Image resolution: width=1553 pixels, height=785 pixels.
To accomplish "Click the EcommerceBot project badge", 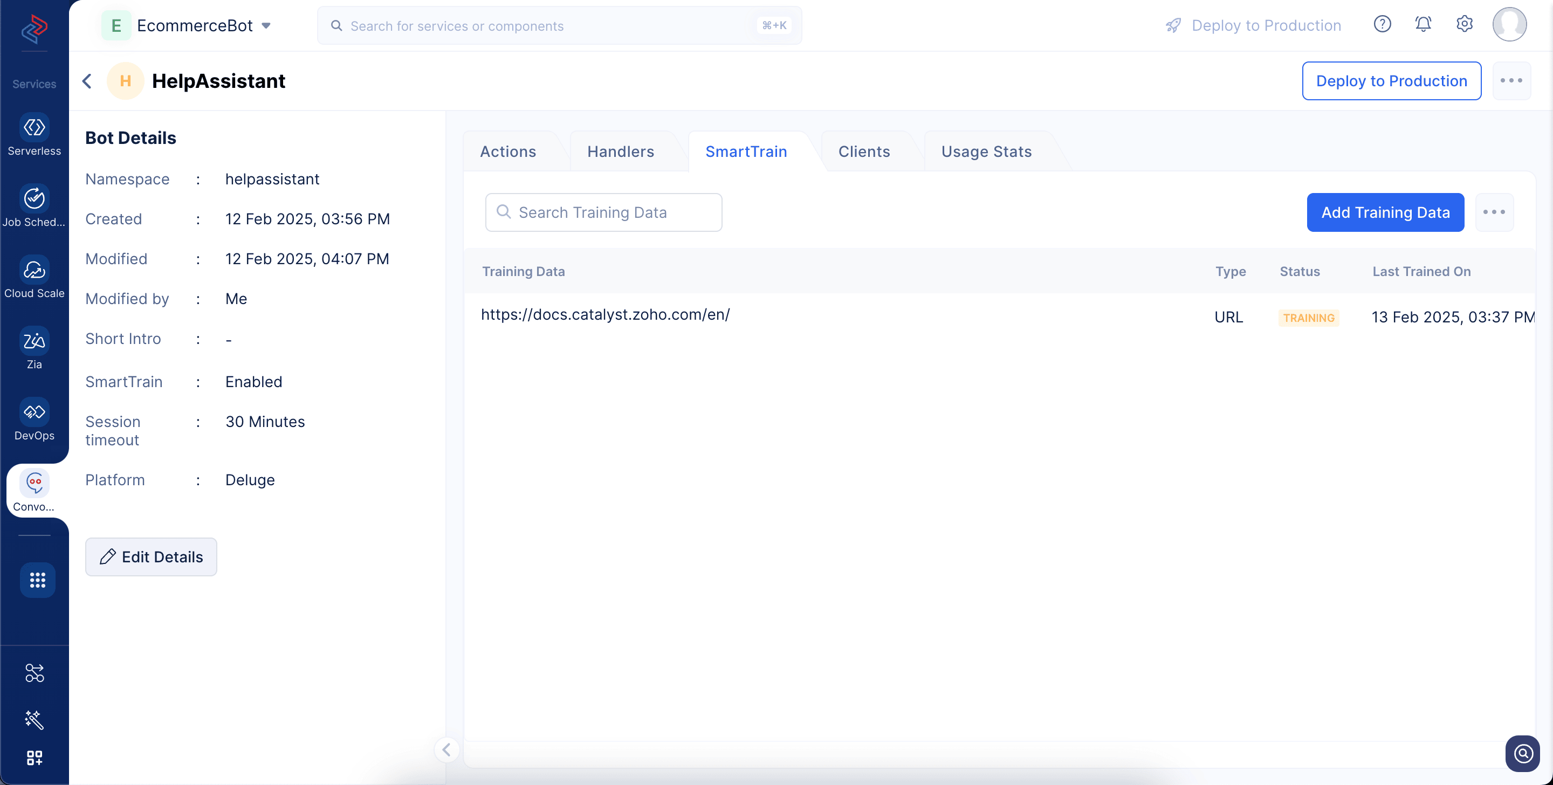I will coord(116,25).
